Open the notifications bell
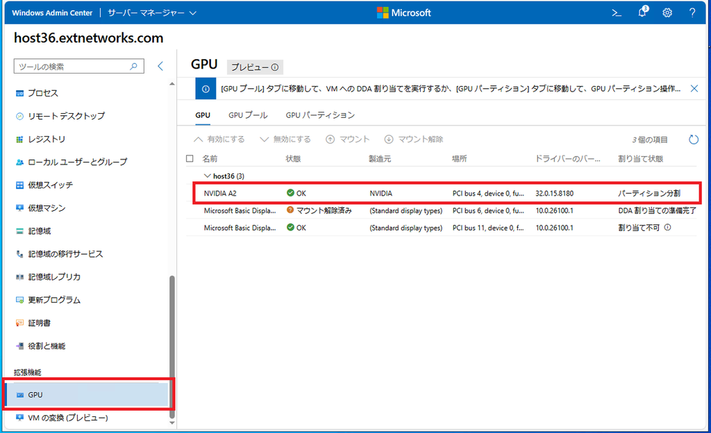 click(642, 12)
